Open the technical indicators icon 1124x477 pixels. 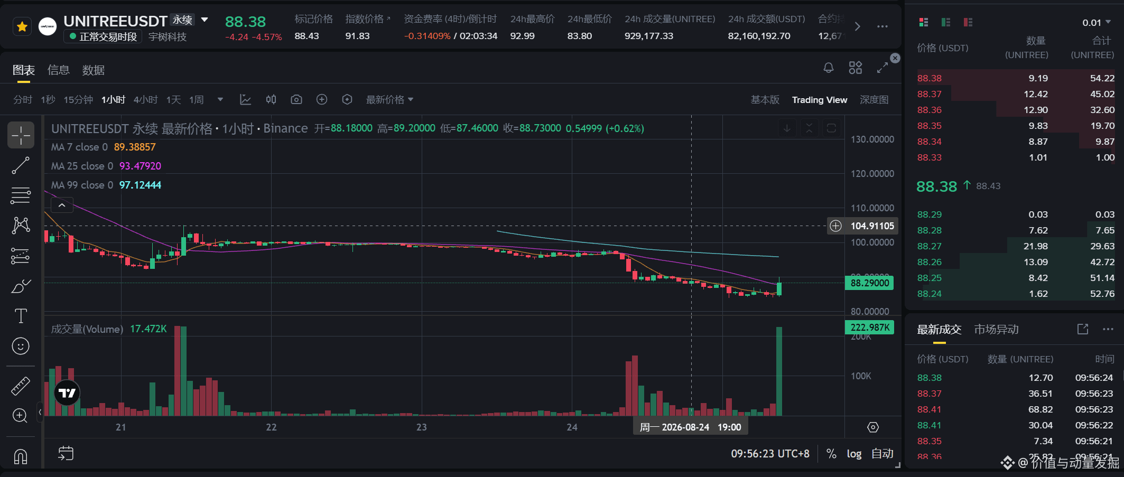245,99
